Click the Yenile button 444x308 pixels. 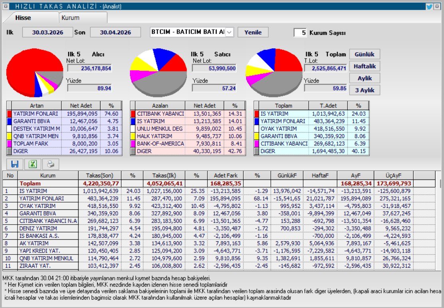click(x=253, y=32)
